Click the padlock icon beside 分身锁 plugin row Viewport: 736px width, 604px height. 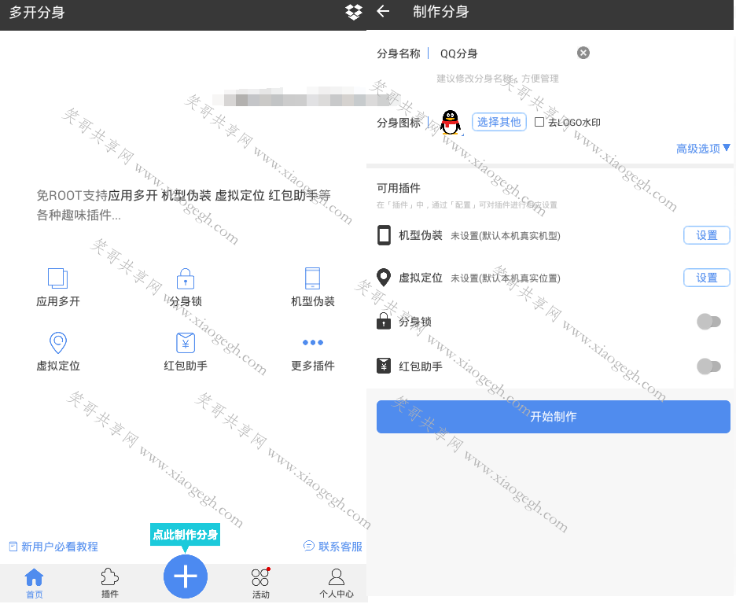(x=384, y=322)
